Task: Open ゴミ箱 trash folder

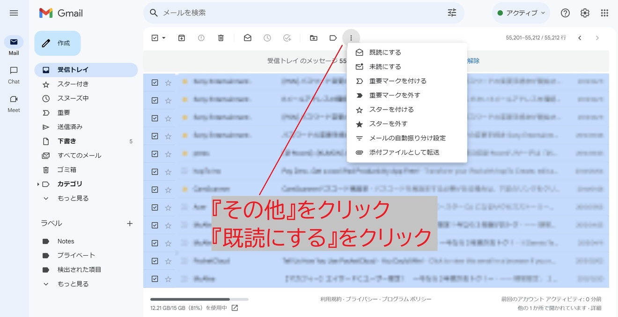Action: point(86,170)
